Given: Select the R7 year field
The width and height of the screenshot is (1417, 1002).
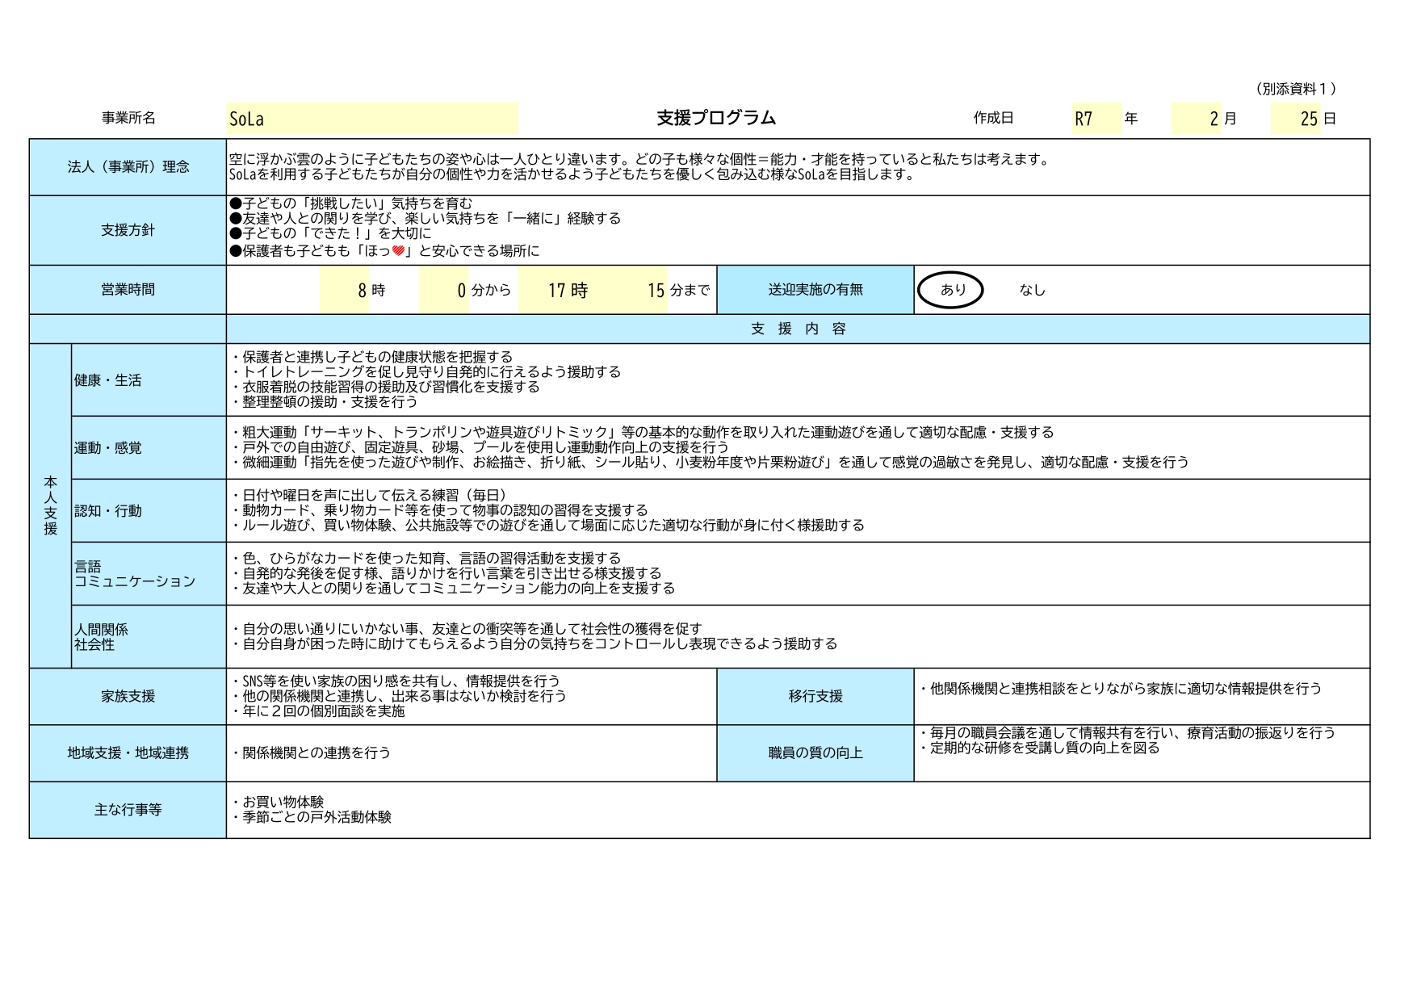Looking at the screenshot, I should pyautogui.click(x=1096, y=119).
